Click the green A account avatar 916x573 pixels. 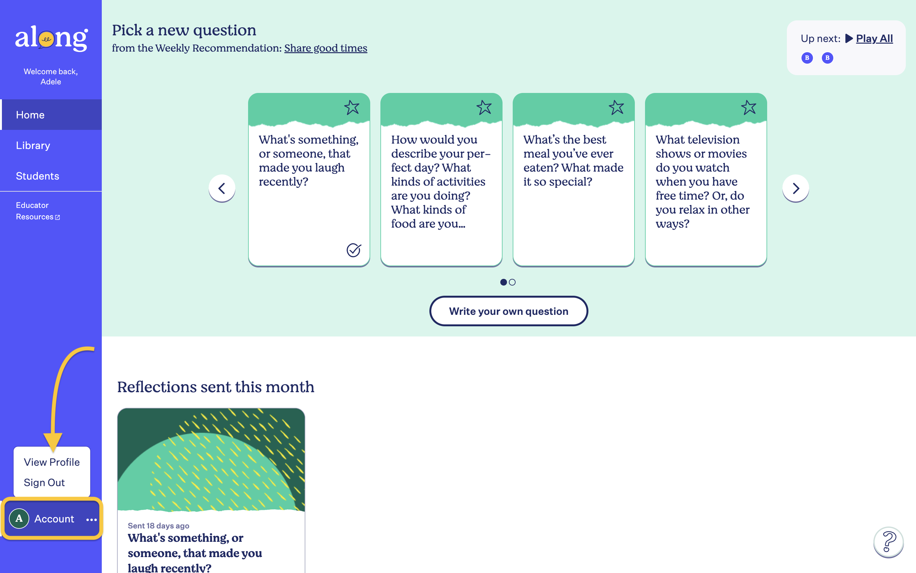coord(19,519)
